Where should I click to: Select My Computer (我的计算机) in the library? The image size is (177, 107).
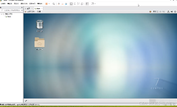click(x=9, y=14)
